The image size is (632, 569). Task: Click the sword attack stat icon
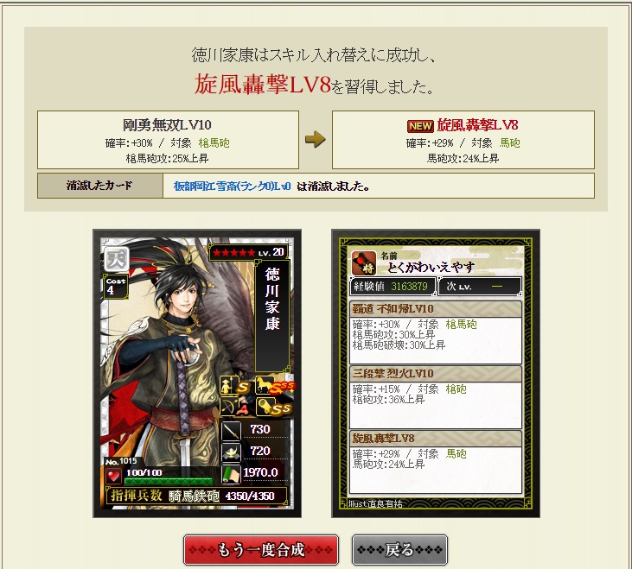(232, 431)
